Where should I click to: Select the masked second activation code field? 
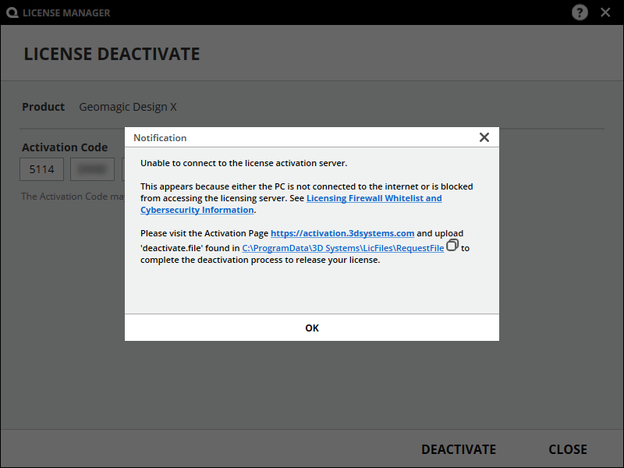(x=92, y=169)
